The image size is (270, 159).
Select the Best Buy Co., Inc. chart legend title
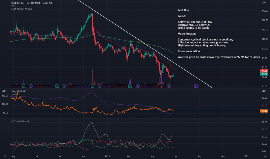click(x=32, y=3)
